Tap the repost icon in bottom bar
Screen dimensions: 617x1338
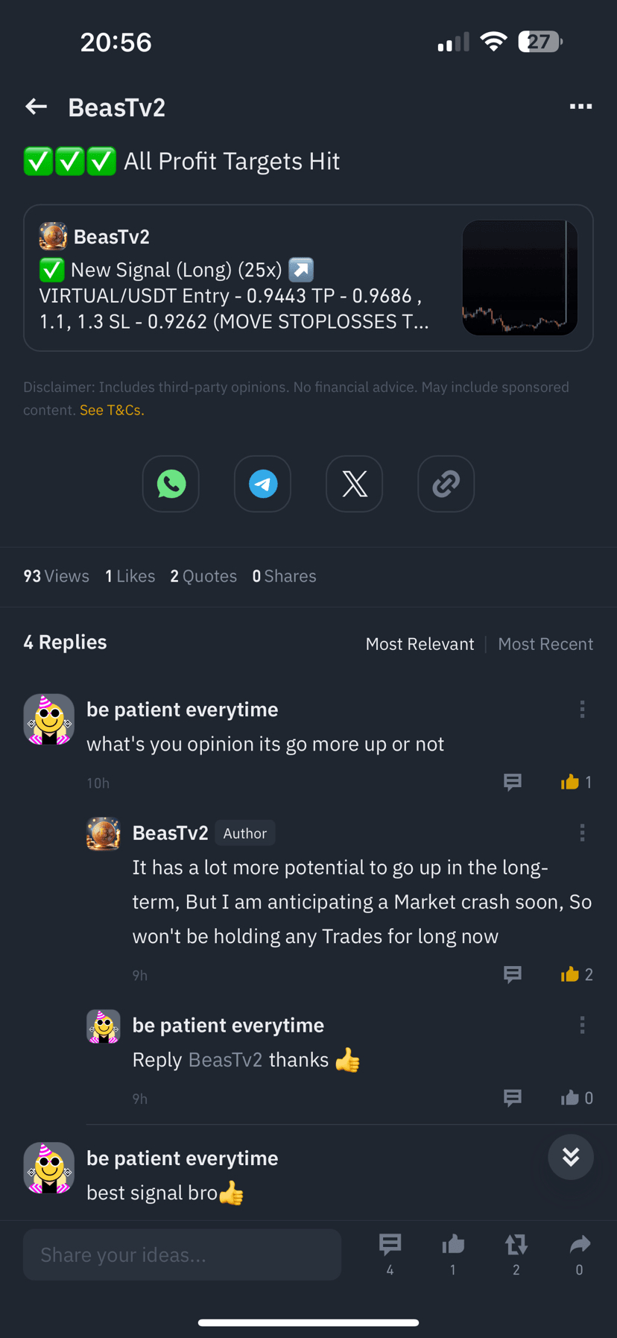(516, 1245)
